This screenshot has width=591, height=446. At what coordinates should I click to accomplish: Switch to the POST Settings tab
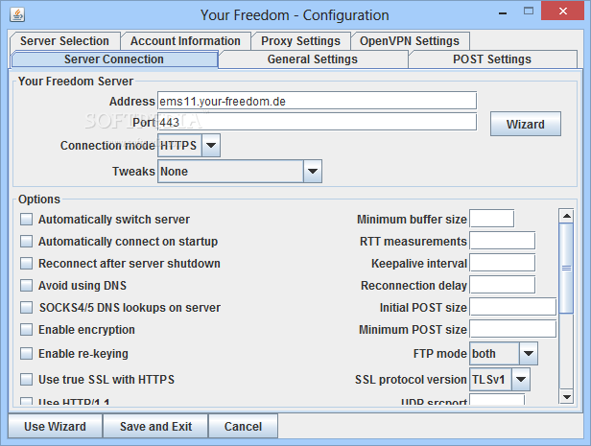[x=492, y=59]
